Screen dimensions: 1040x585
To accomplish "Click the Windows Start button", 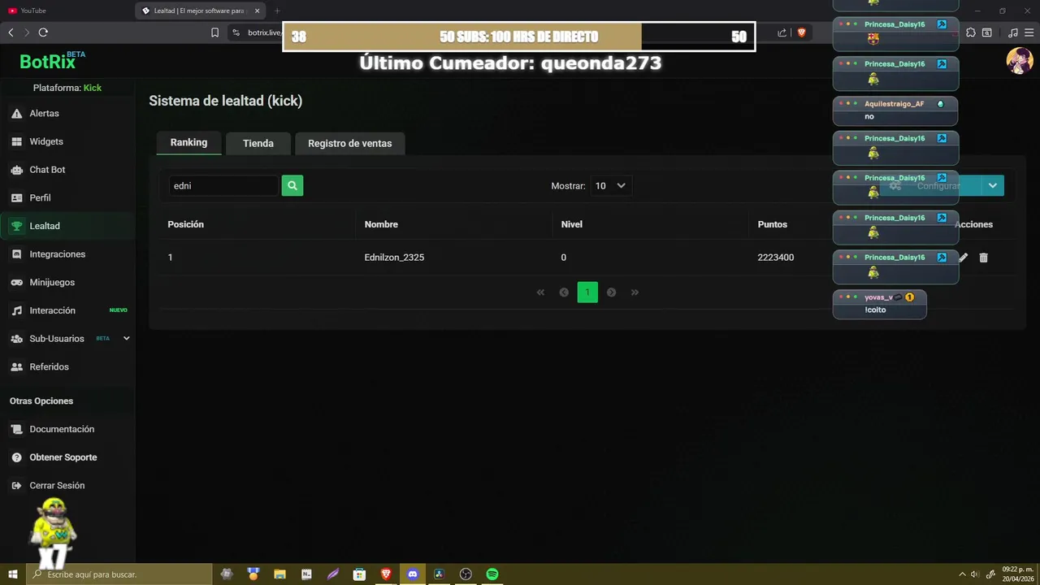I will [x=12, y=574].
